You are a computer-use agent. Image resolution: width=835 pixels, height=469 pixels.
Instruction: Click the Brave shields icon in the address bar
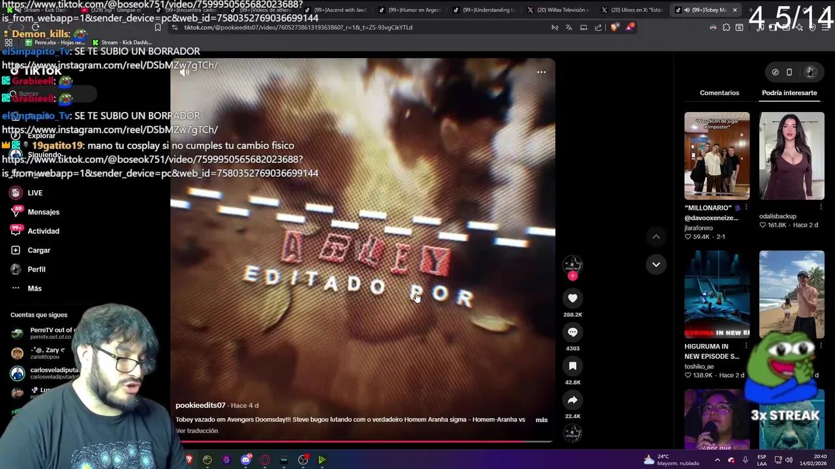pyautogui.click(x=613, y=27)
